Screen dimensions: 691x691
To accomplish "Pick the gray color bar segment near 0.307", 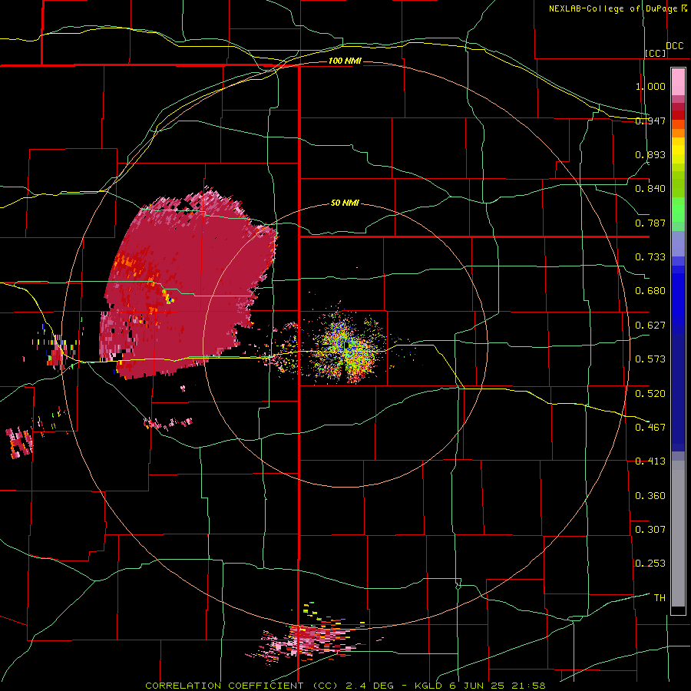I will 678,534.
